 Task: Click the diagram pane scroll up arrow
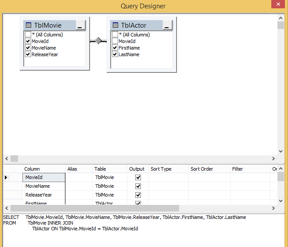[x=281, y=18]
